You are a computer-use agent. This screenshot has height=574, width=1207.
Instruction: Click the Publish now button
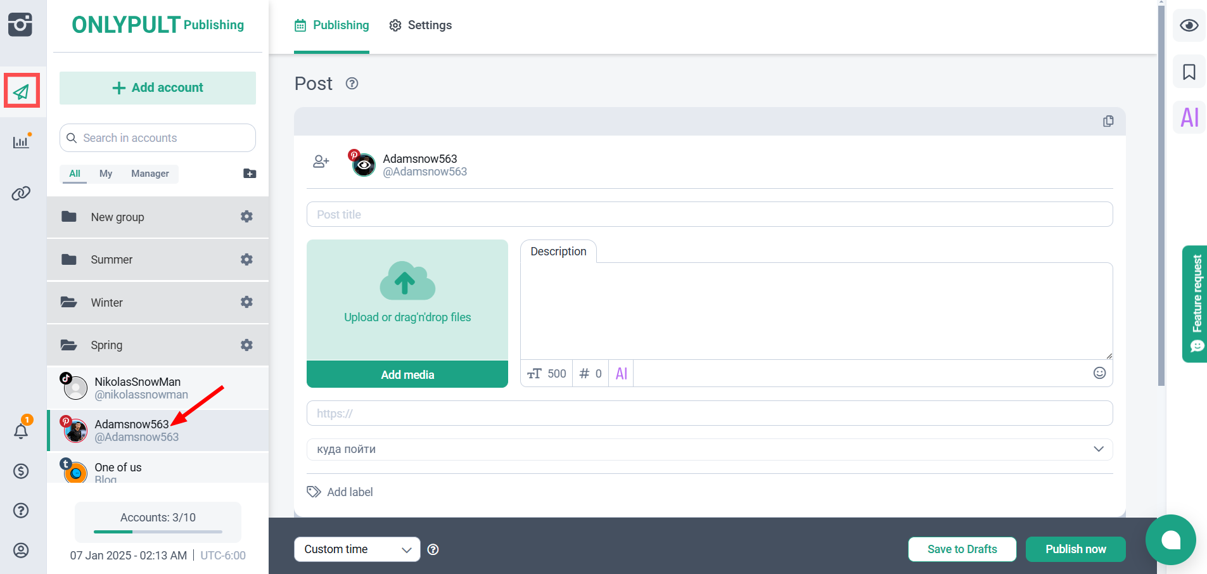point(1075,549)
